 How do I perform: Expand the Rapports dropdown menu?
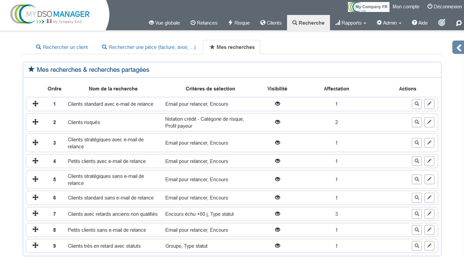(x=350, y=23)
